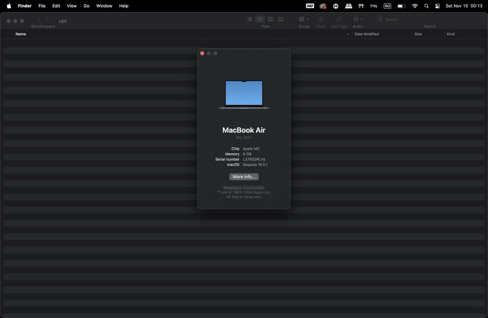
Task: Click the WD menu bar icon
Action: 310,6
